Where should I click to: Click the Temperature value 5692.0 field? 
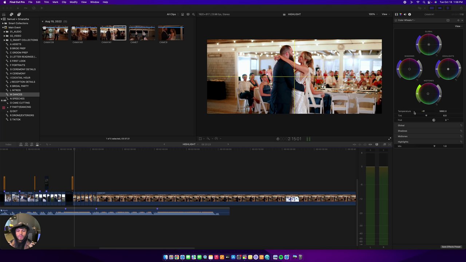[443, 111]
